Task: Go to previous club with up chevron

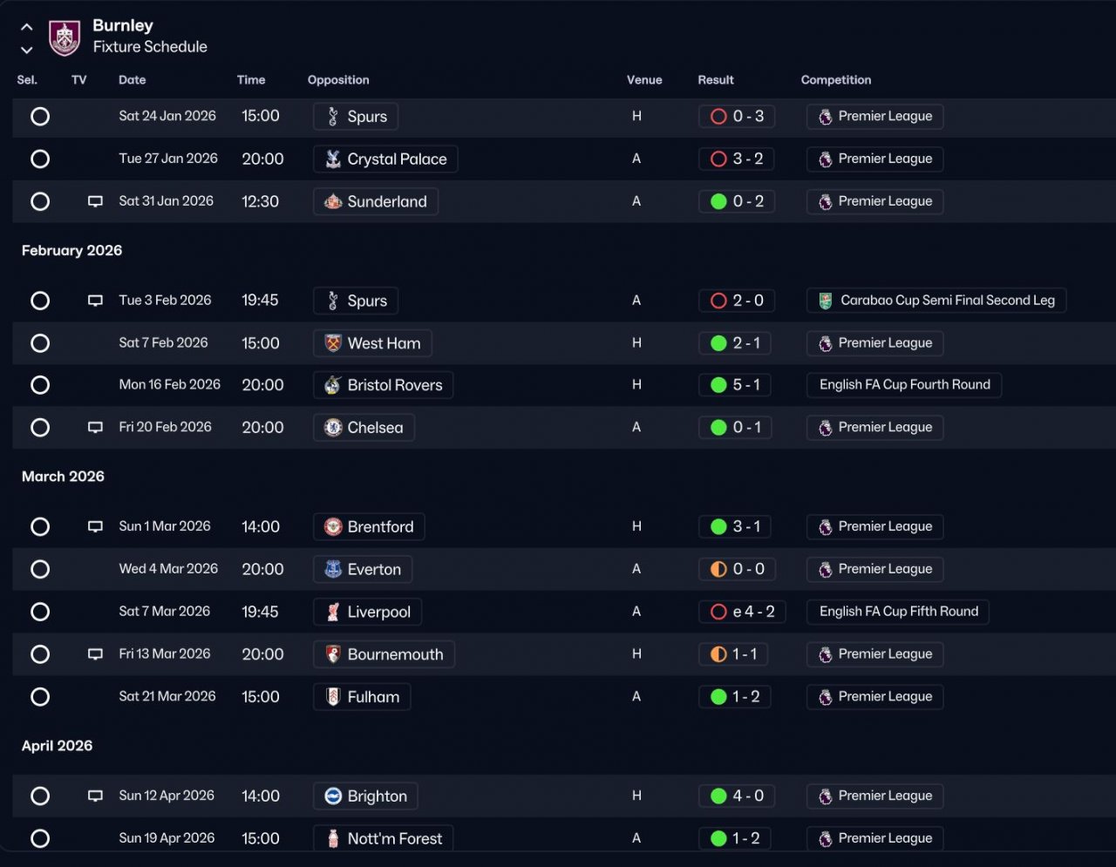Action: pyautogui.click(x=27, y=28)
